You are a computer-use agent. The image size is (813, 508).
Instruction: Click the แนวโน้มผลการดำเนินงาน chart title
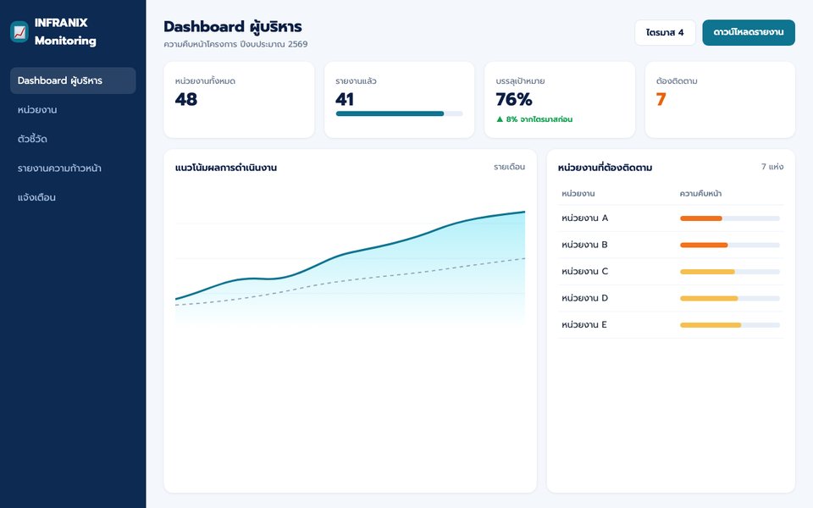226,168
